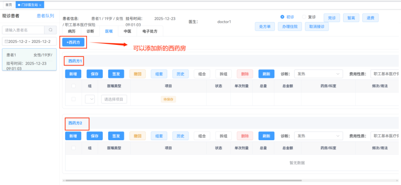
Task: Click 新增 in 西药方1
Action: point(73,74)
